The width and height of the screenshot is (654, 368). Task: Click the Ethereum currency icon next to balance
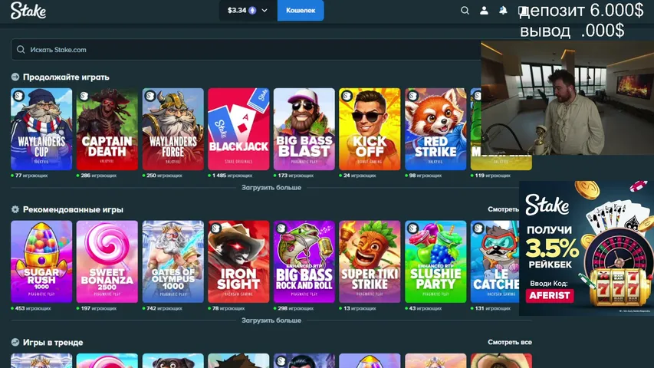click(x=252, y=11)
